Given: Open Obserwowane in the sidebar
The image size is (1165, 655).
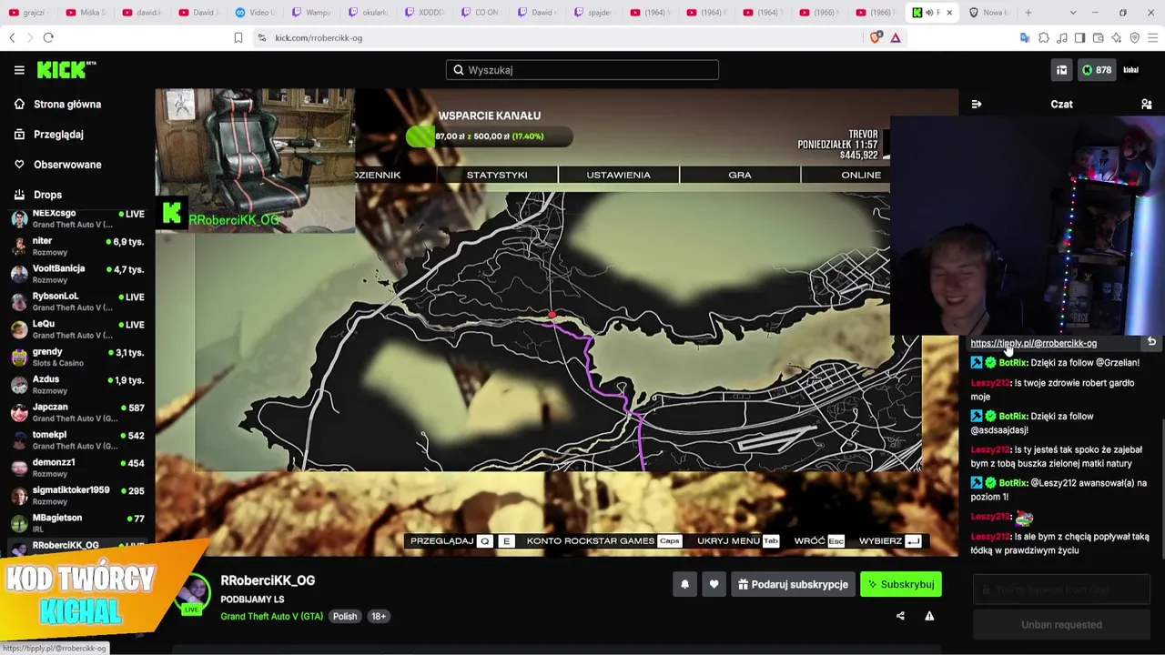Looking at the screenshot, I should click(x=67, y=165).
